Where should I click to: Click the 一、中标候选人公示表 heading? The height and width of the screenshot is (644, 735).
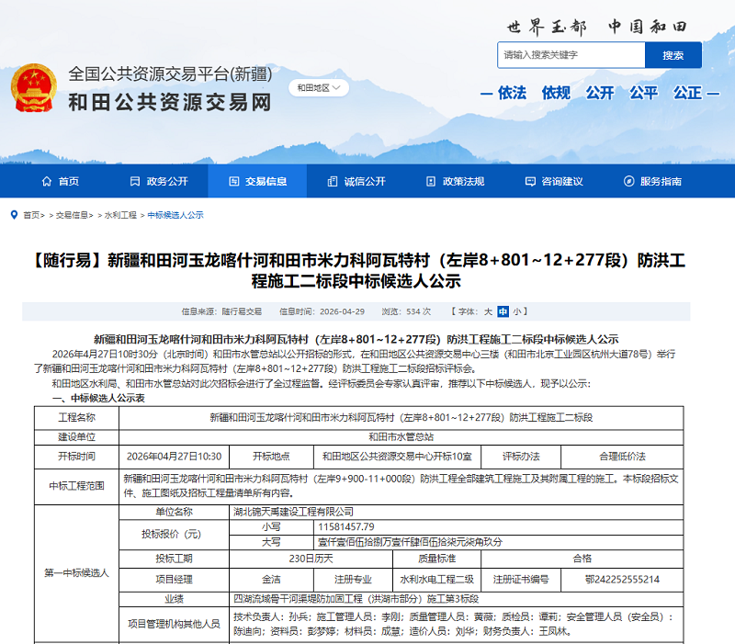[98, 399]
